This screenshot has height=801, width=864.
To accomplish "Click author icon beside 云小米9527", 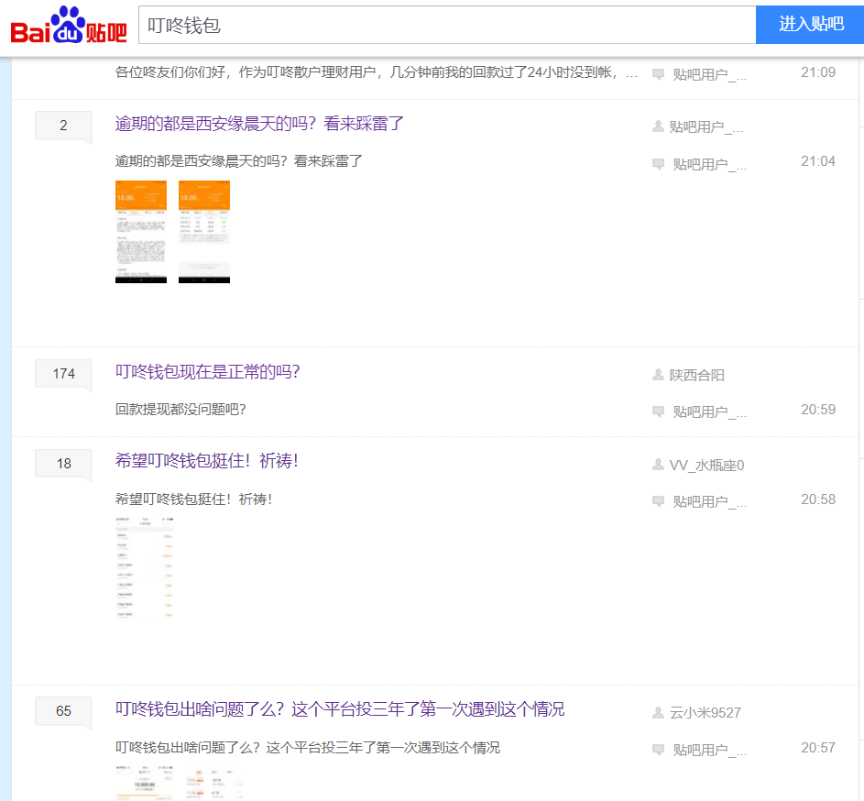I will [x=658, y=712].
